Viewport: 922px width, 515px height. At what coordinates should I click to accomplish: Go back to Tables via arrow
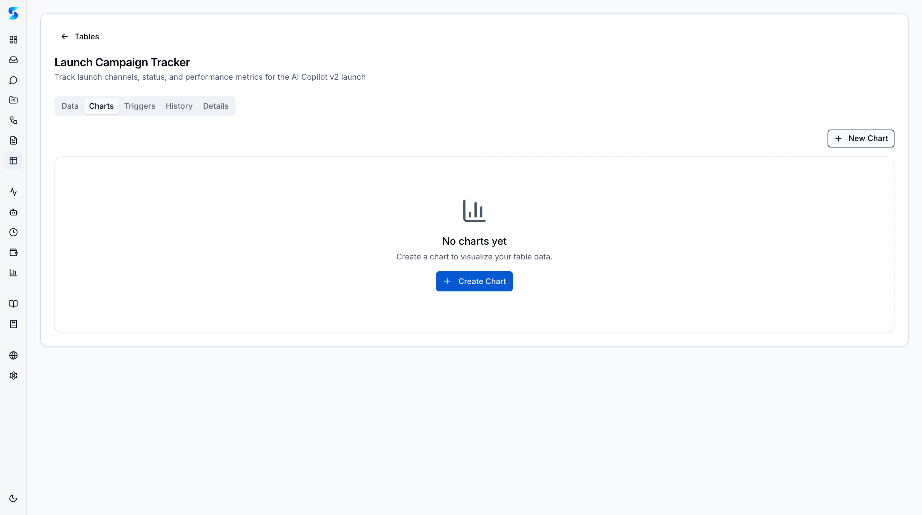point(65,36)
